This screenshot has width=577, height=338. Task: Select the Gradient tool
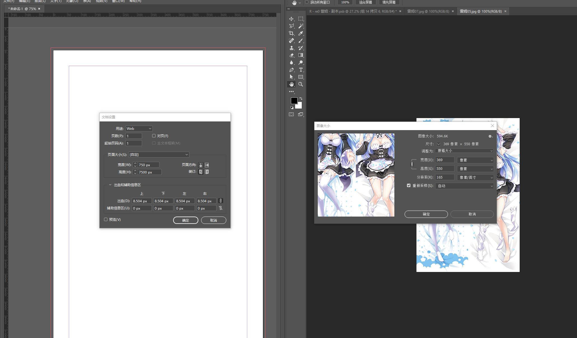click(301, 55)
